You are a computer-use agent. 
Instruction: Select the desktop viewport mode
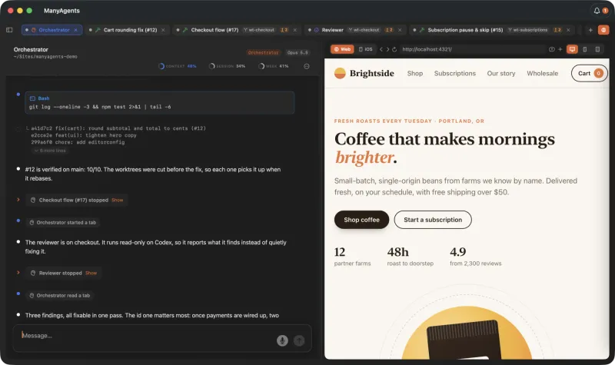572,49
